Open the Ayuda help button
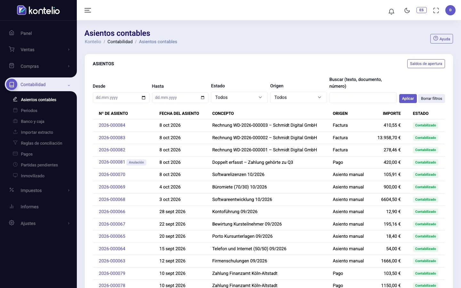461x288 pixels. 441,39
